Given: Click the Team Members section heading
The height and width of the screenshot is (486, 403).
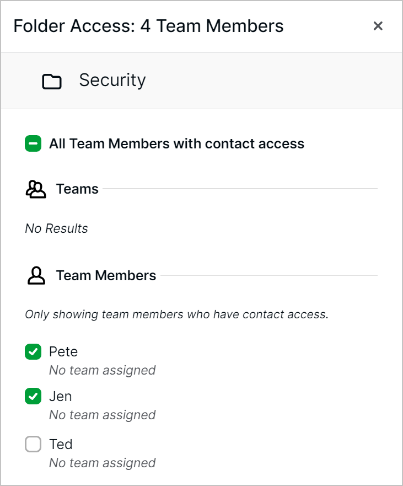Looking at the screenshot, I should 106,275.
